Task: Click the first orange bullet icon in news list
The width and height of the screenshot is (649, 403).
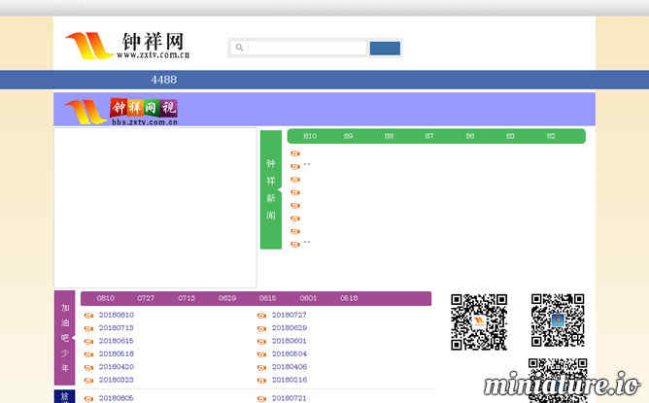Action: point(295,153)
